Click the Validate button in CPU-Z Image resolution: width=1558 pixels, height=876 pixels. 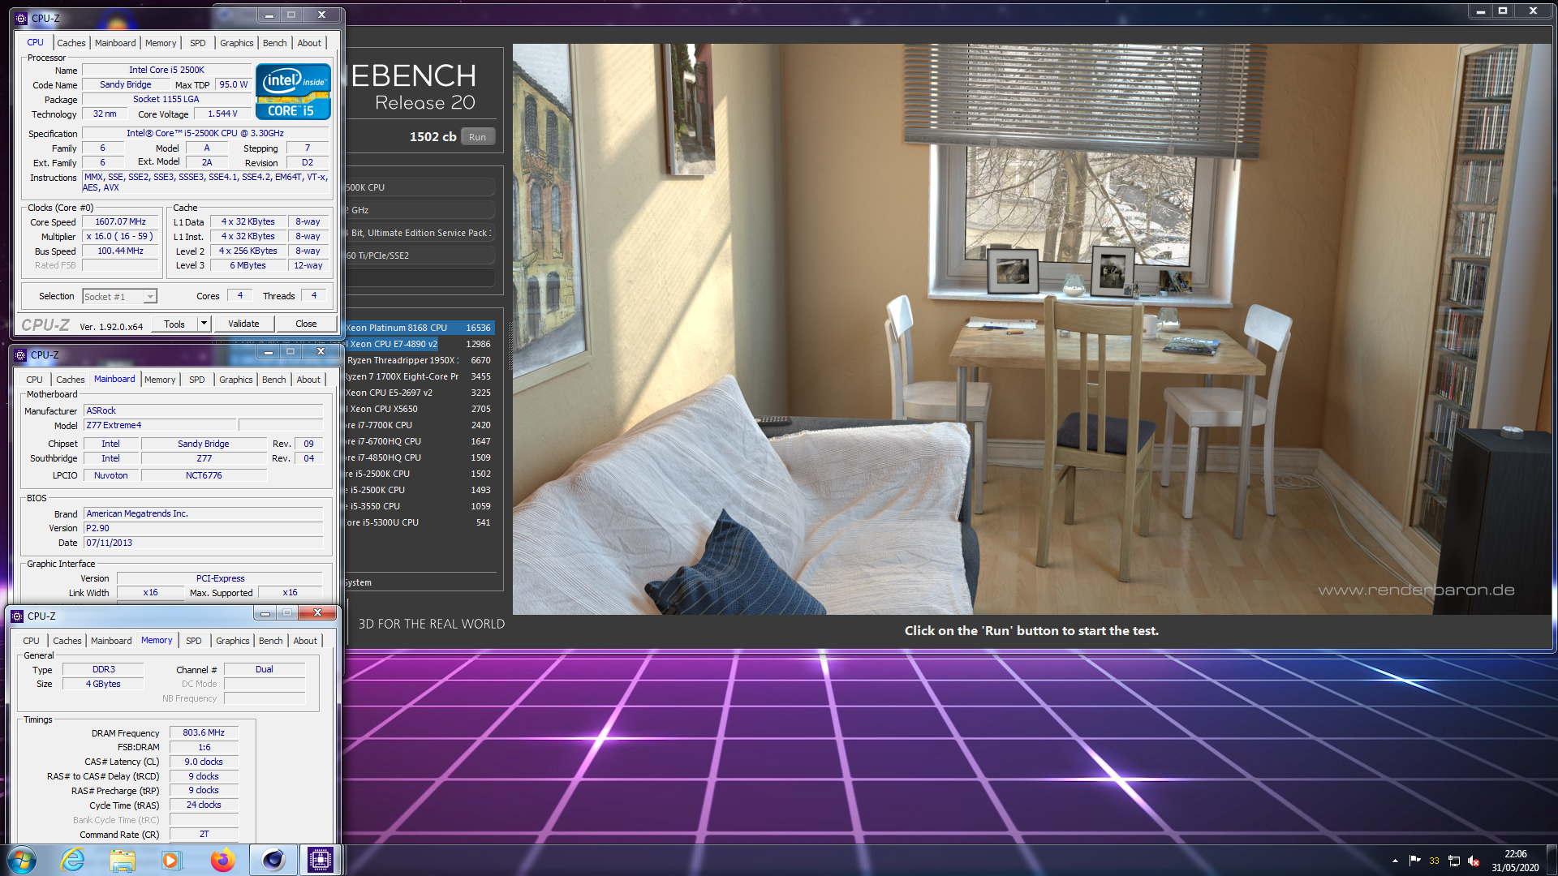coord(243,324)
